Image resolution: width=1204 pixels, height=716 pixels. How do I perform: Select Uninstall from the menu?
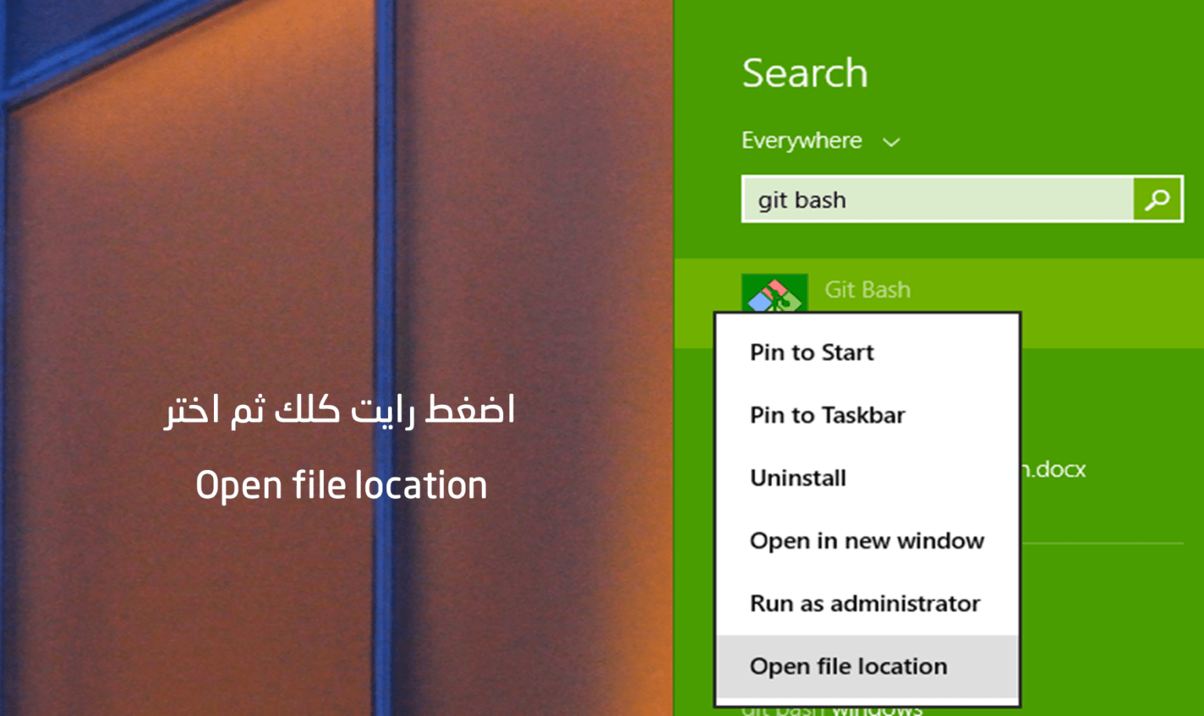(798, 478)
